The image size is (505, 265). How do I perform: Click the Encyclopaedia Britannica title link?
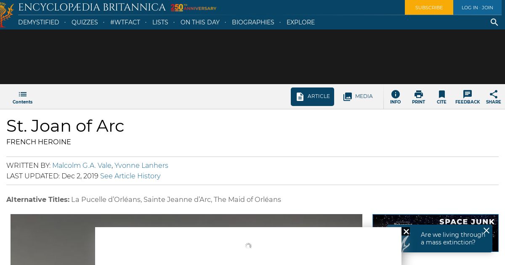[92, 8]
